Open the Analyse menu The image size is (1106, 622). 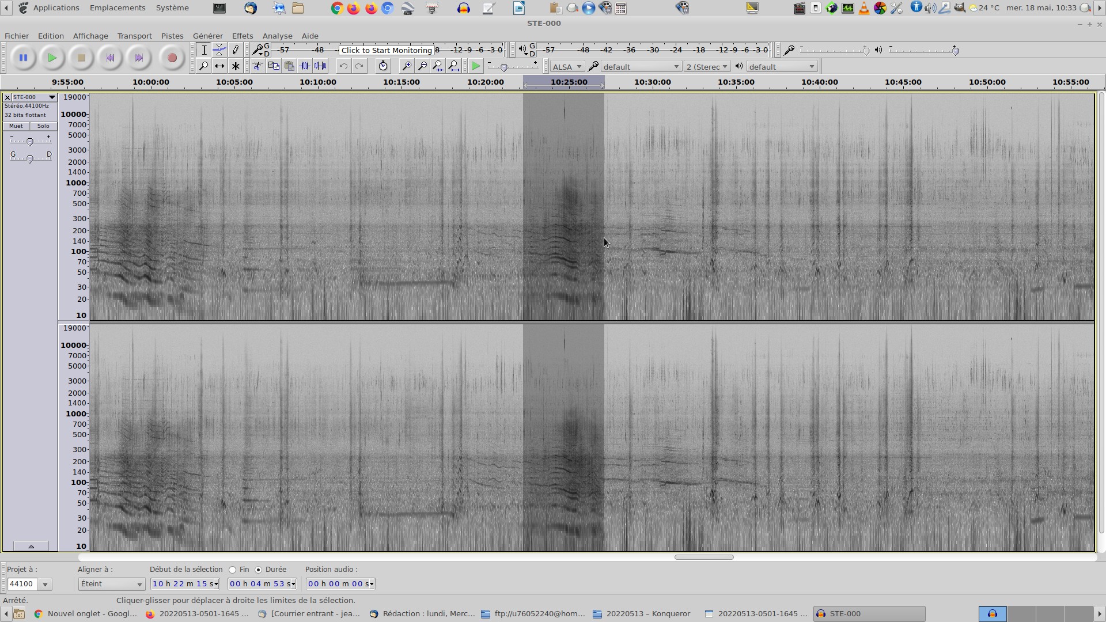tap(277, 36)
